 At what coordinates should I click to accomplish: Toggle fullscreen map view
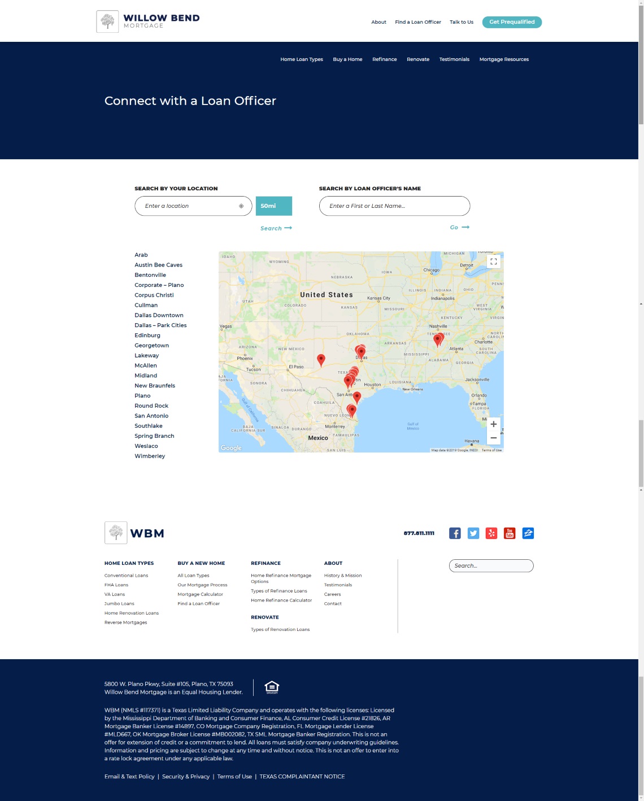pyautogui.click(x=493, y=262)
